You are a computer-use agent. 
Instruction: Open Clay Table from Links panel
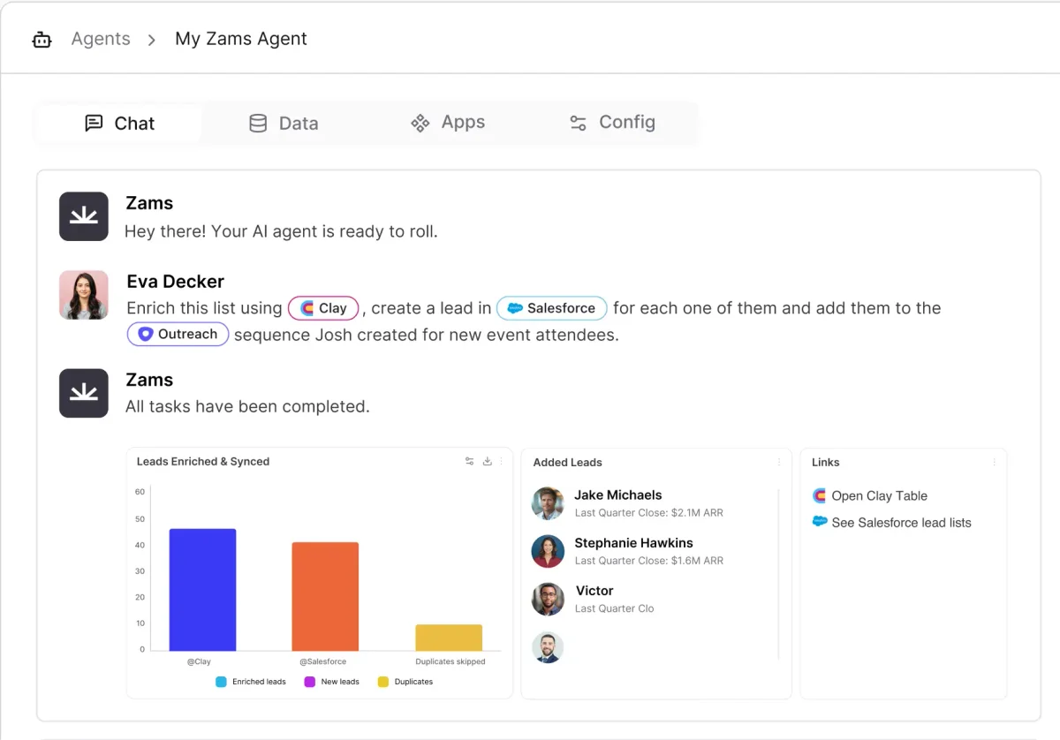880,495
